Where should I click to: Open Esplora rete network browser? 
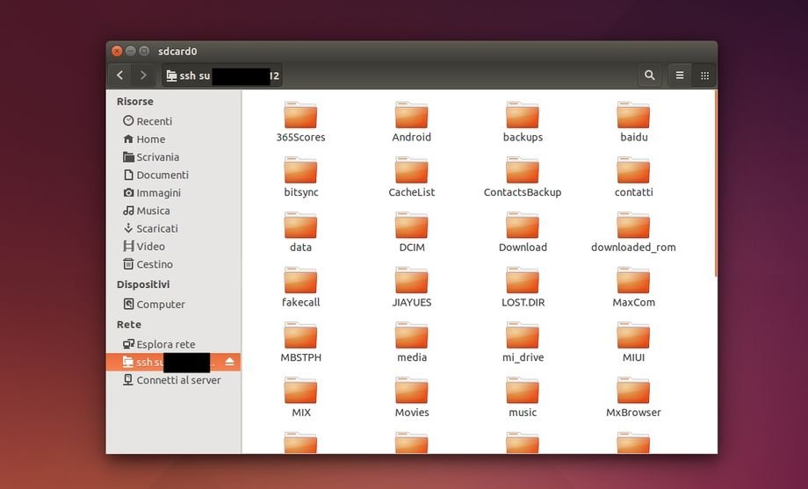tap(165, 344)
